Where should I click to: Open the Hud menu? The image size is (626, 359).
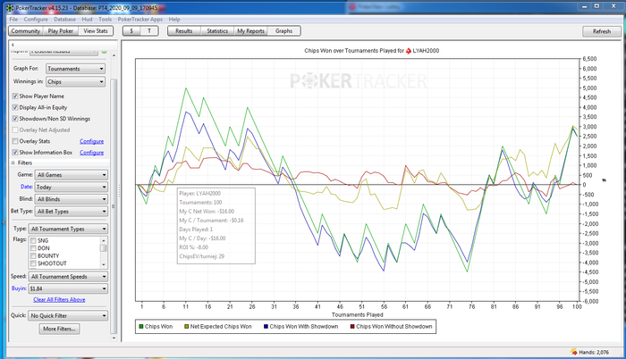pos(88,19)
